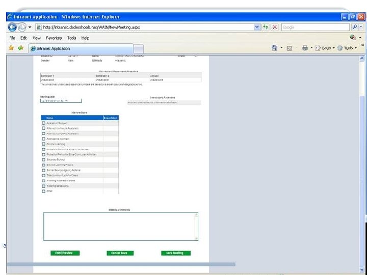Select the Intranet Application tab
This screenshot has width=367, height=275.
pyautogui.click(x=81, y=49)
